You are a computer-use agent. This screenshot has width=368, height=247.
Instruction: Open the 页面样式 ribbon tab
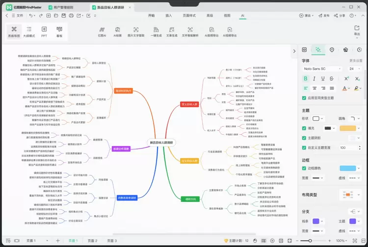pyautogui.click(x=189, y=16)
